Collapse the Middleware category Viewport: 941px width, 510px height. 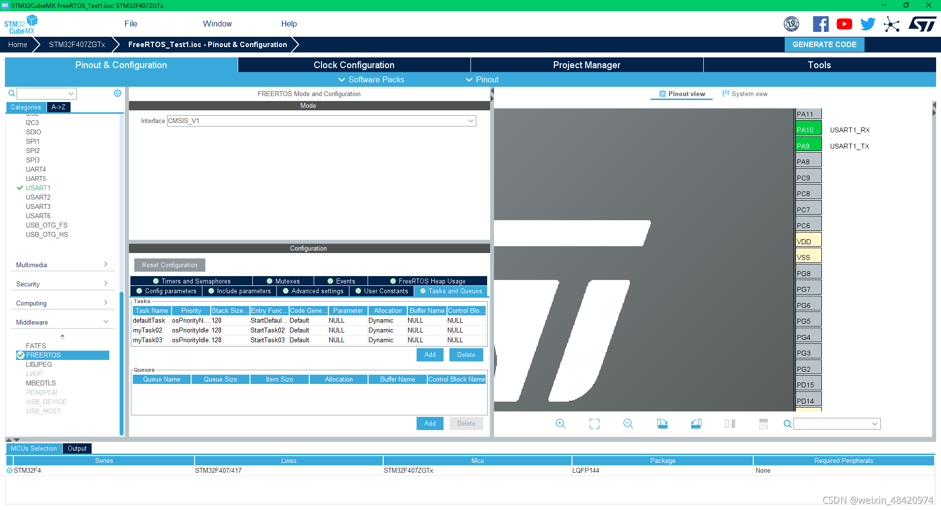point(62,322)
